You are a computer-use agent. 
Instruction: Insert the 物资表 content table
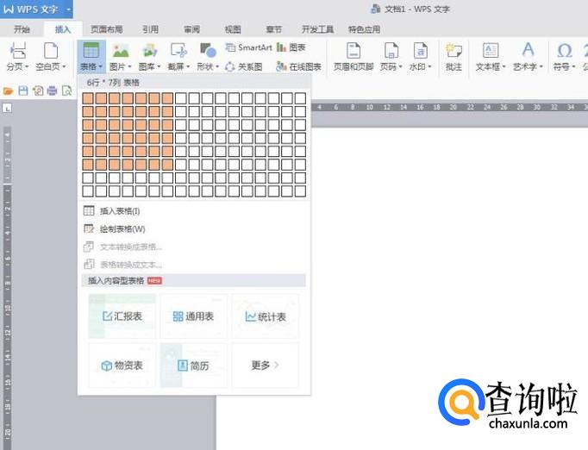(122, 366)
